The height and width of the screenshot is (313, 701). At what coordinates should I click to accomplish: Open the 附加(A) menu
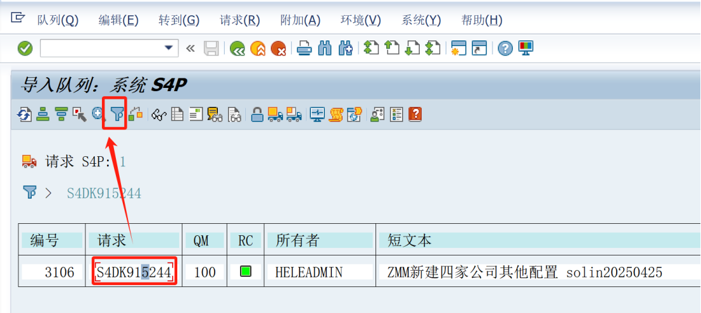pos(300,20)
